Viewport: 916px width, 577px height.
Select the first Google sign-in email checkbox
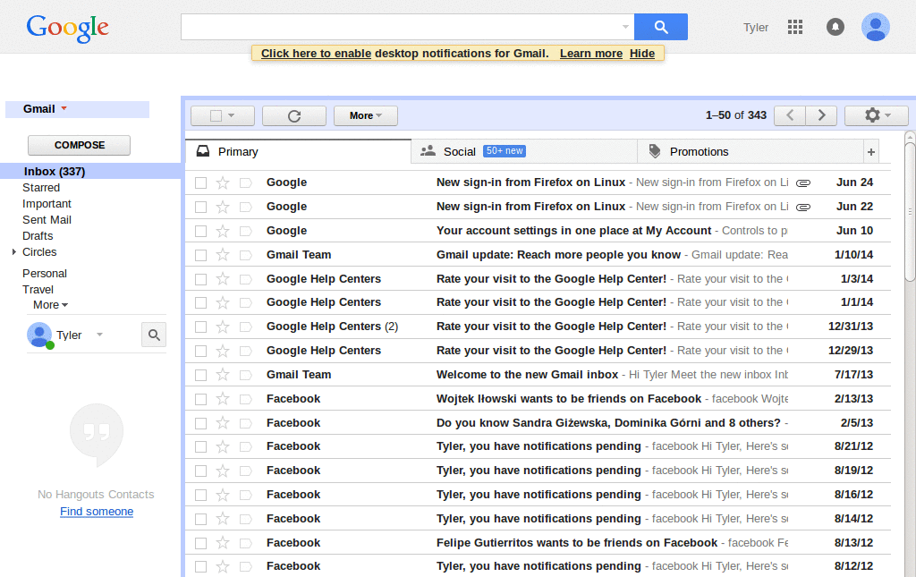[x=200, y=182]
